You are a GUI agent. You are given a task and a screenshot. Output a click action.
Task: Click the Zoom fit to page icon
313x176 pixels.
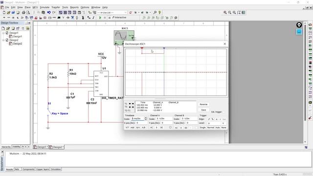[x=239, y=12]
